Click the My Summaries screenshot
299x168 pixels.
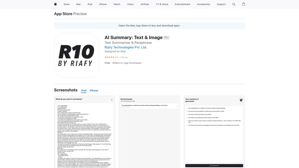(149, 131)
